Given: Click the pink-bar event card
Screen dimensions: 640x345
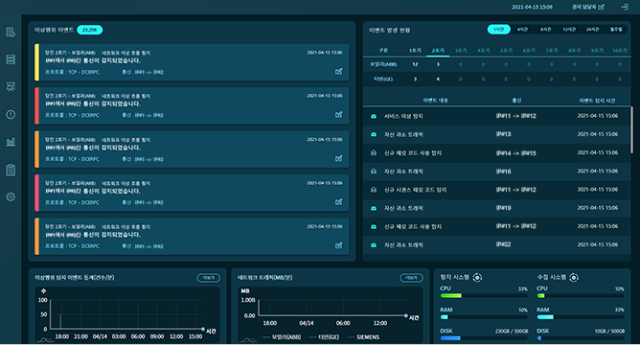Looking at the screenshot, I should point(192,193).
